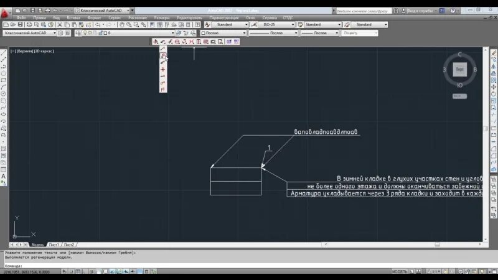
Task: Switch to the Лист1 layout tab
Action: pyautogui.click(x=54, y=245)
